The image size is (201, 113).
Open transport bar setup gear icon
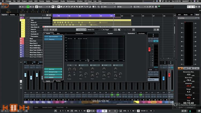pyautogui.click(x=199, y=111)
